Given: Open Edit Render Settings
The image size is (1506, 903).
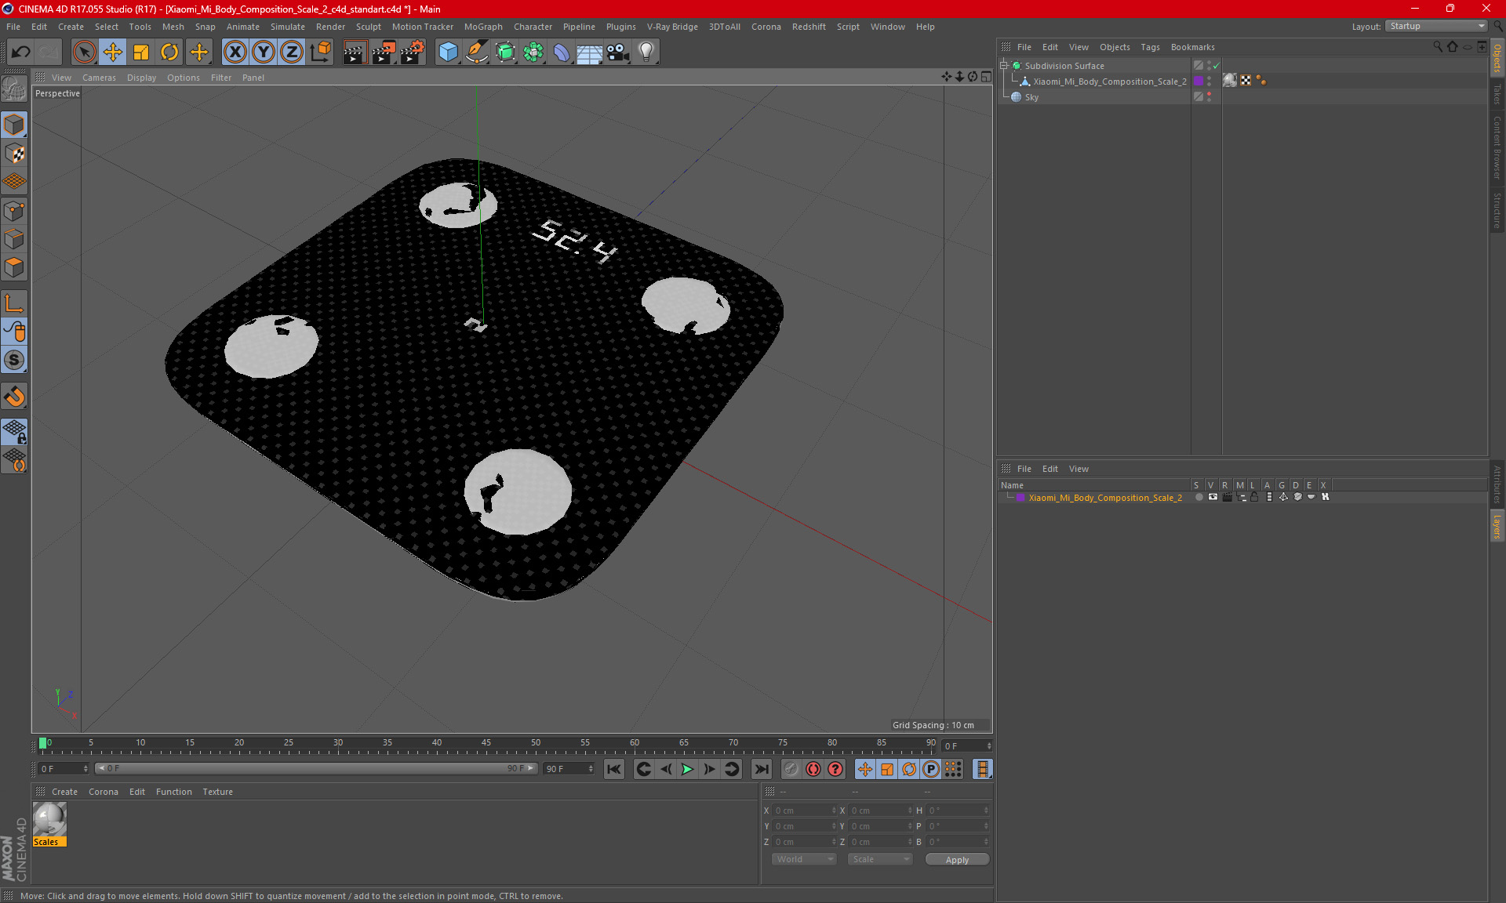Looking at the screenshot, I should pyautogui.click(x=413, y=53).
